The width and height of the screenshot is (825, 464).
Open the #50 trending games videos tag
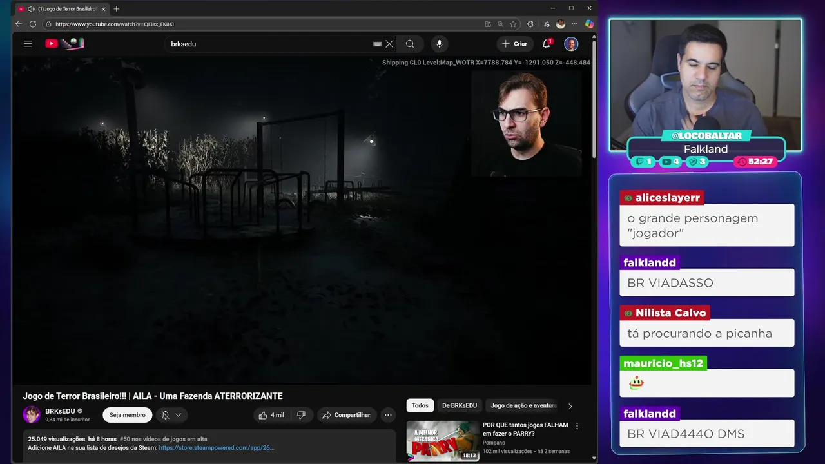164,439
